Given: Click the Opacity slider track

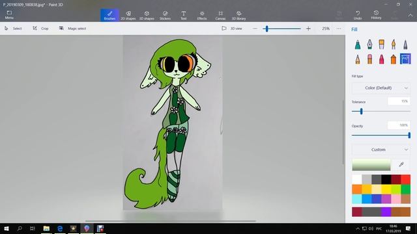Looking at the screenshot, I should pos(381,135).
